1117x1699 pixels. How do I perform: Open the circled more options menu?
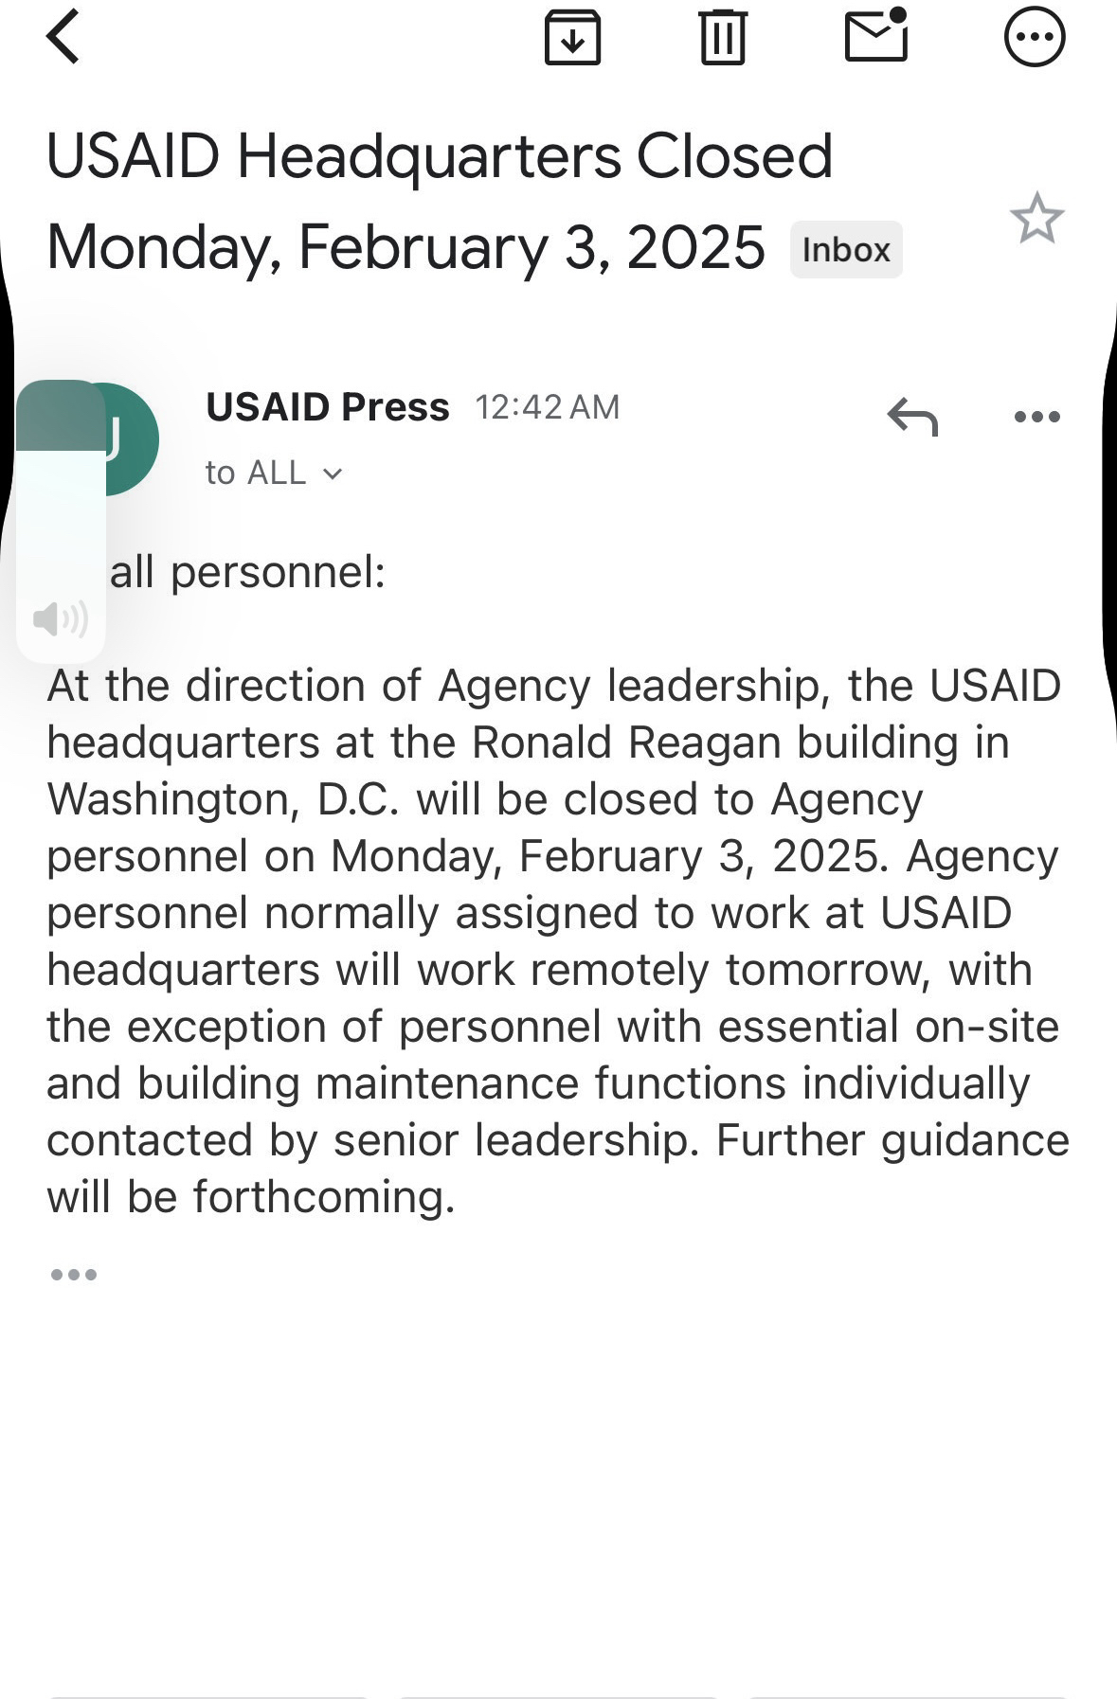[x=1034, y=38]
